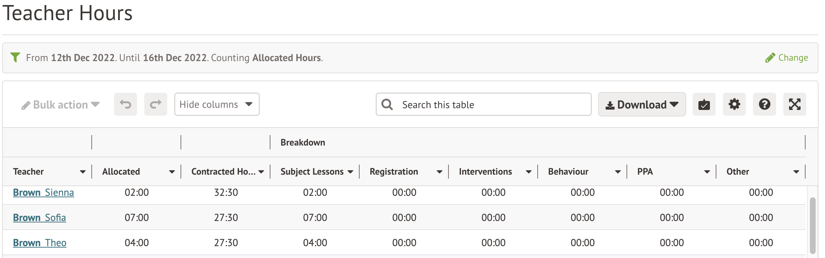Open teacher Brown Sofia's link

coord(40,217)
